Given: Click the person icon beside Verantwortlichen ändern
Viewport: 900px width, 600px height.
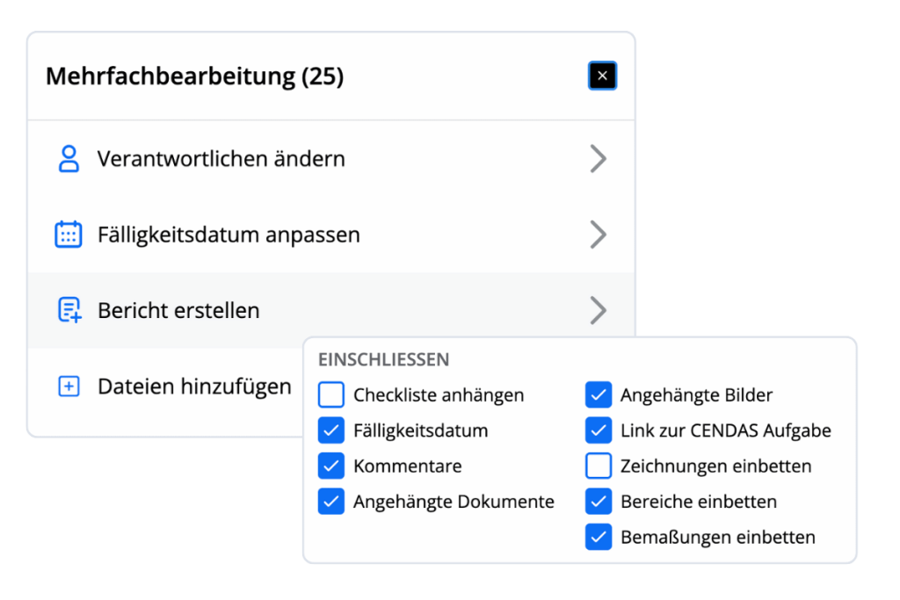Looking at the screenshot, I should click(x=69, y=158).
